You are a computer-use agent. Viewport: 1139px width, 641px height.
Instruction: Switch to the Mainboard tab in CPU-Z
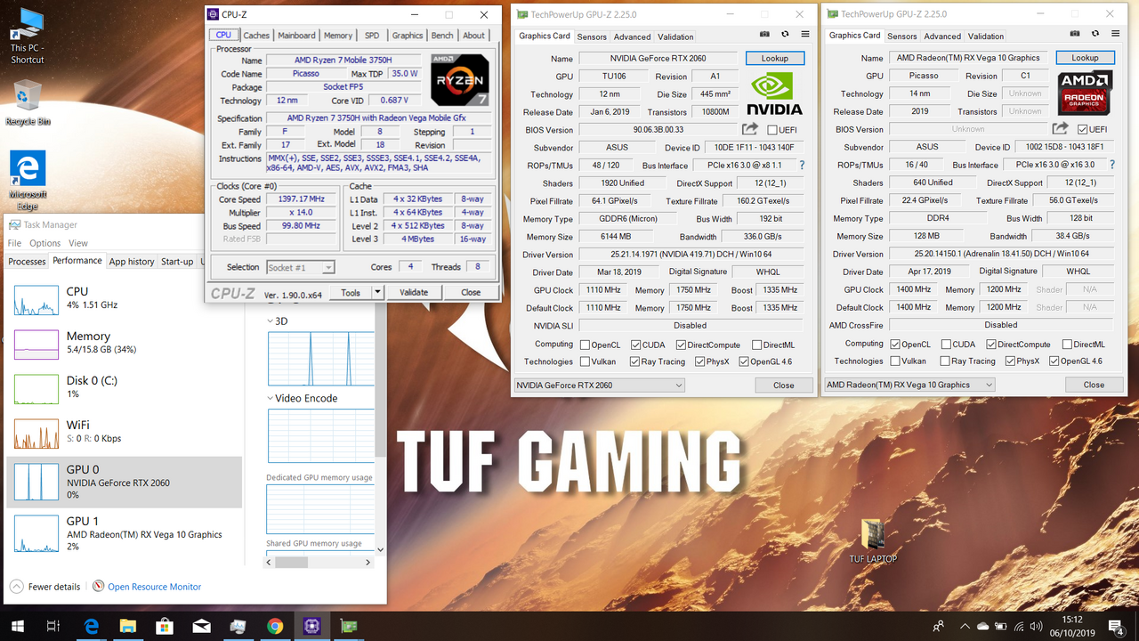click(296, 36)
